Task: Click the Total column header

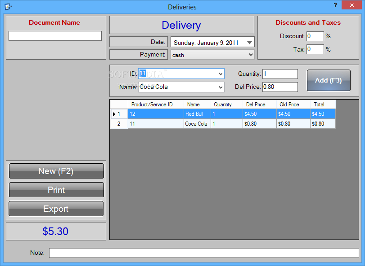Action: [323, 105]
